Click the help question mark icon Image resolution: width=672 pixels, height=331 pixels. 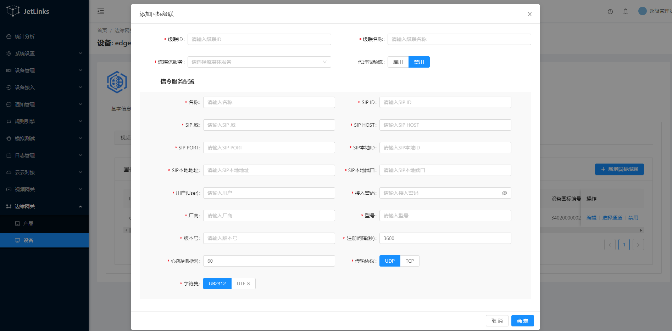click(x=610, y=12)
